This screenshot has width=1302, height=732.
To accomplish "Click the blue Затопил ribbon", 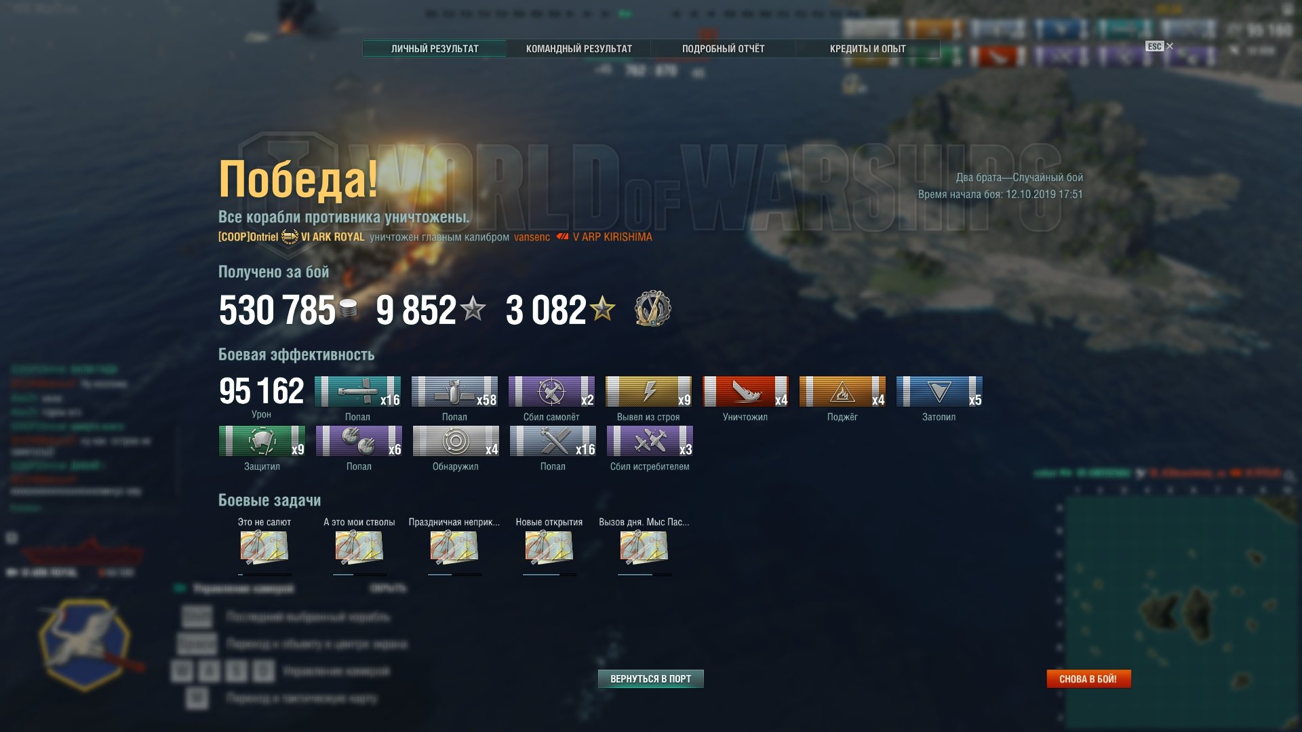I will coord(939,392).
